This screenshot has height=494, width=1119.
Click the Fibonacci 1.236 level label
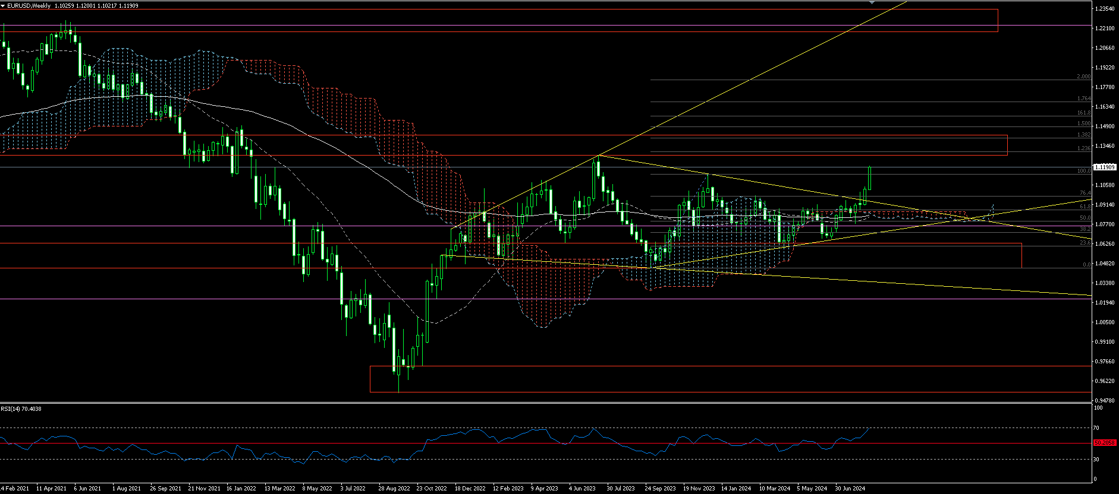(x=1084, y=148)
